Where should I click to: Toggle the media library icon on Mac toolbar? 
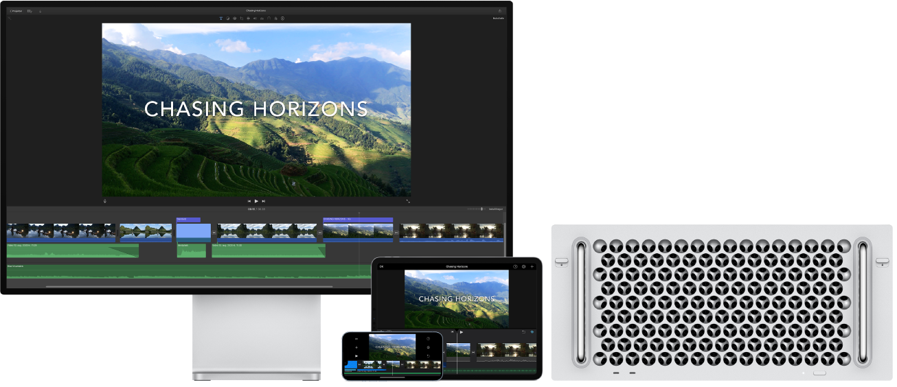point(30,11)
